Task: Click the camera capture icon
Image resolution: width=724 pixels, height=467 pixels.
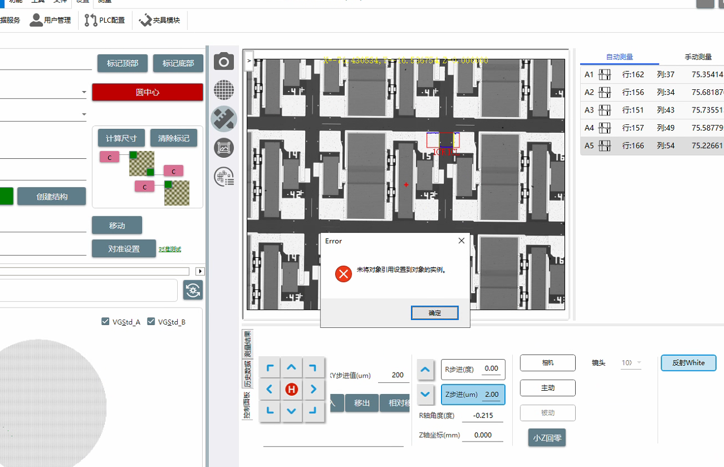Action: 224,62
